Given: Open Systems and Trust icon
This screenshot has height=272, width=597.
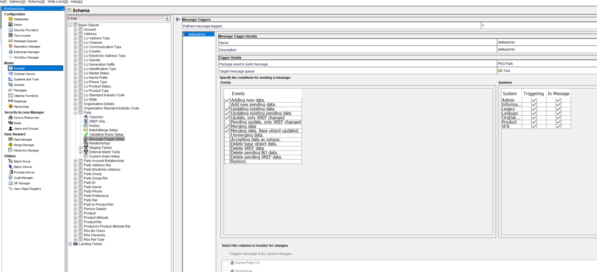Looking at the screenshot, I should click(10, 79).
